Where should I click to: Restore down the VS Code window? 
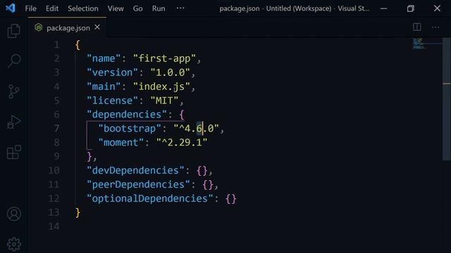(410, 8)
